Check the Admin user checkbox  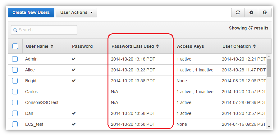point(15,59)
